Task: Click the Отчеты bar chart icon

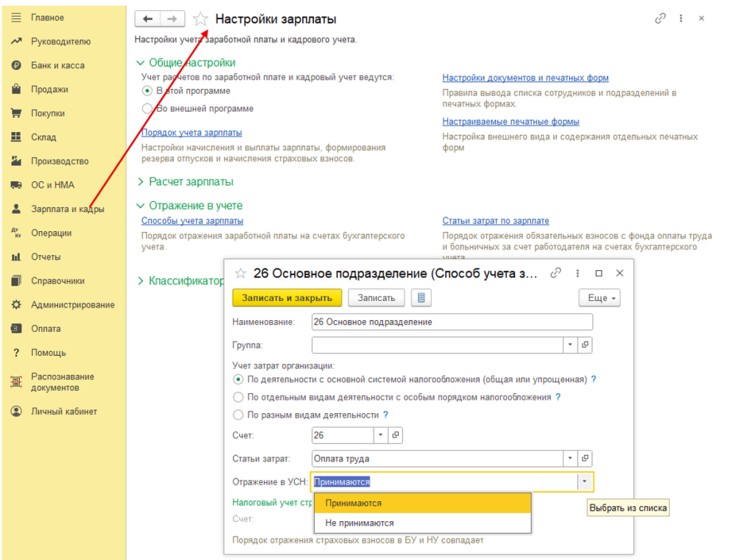Action: pos(16,257)
